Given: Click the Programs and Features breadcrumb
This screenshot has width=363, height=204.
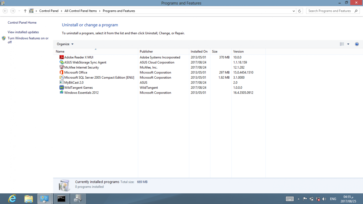Looking at the screenshot, I should point(119,11).
